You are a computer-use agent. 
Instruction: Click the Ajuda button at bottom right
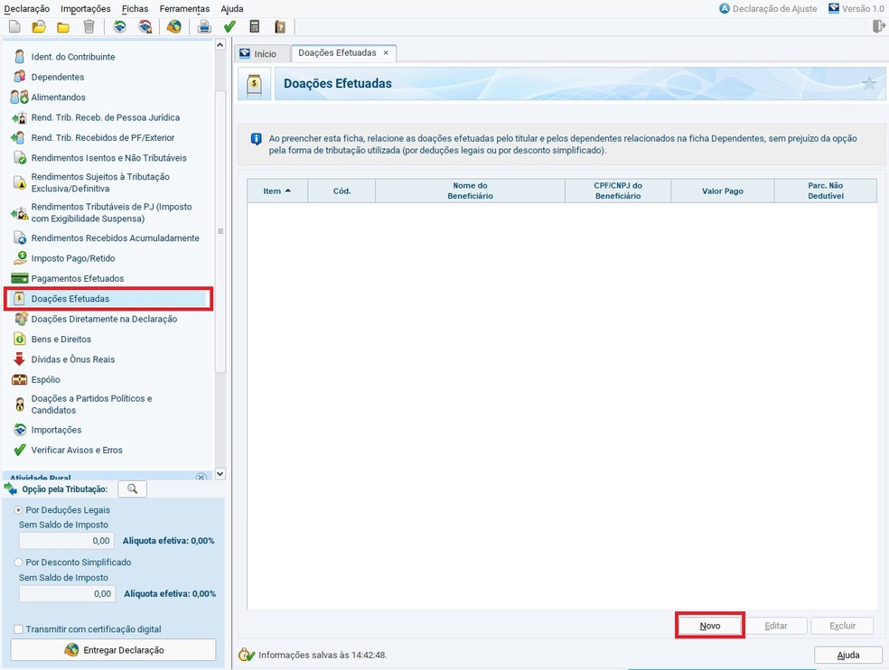[848, 656]
